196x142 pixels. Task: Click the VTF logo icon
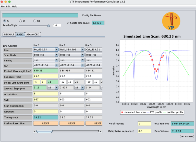[171, 21]
